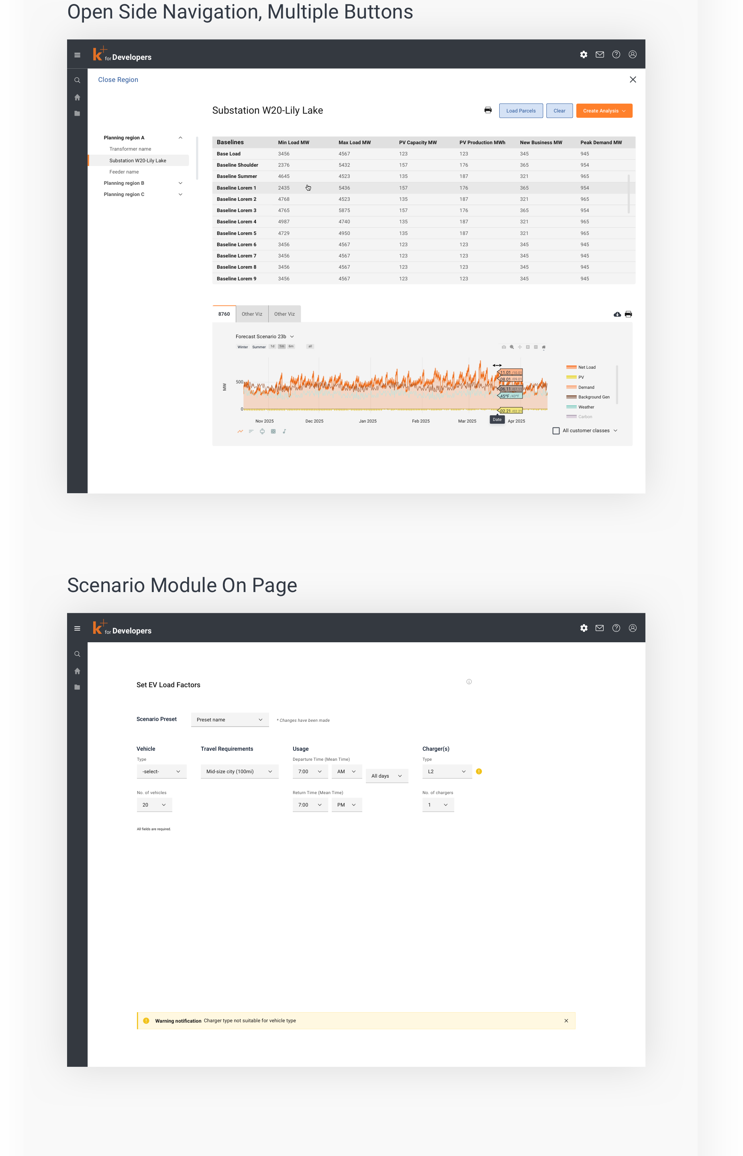Select the line chart icon below the graph

(240, 431)
